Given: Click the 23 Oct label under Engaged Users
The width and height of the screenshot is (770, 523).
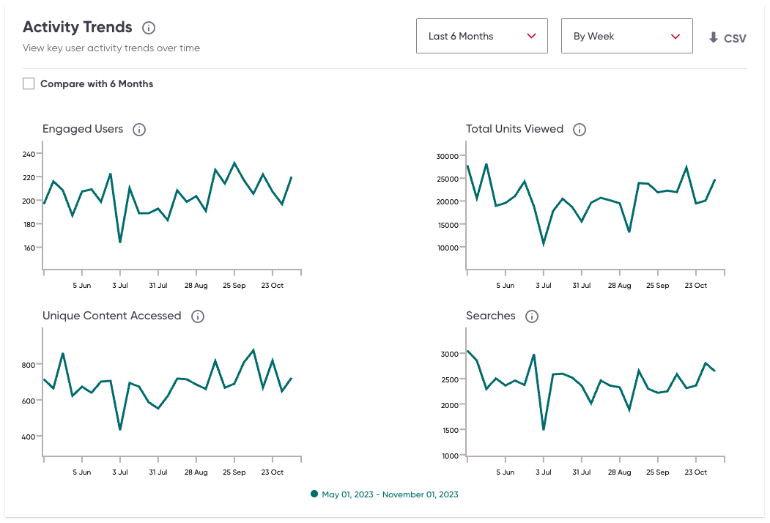Looking at the screenshot, I should pyautogui.click(x=272, y=286).
